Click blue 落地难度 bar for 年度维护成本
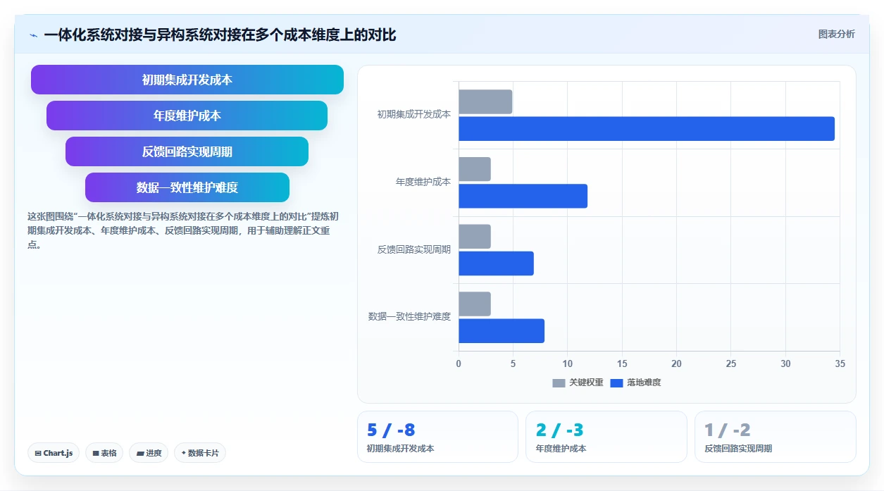 coord(523,196)
